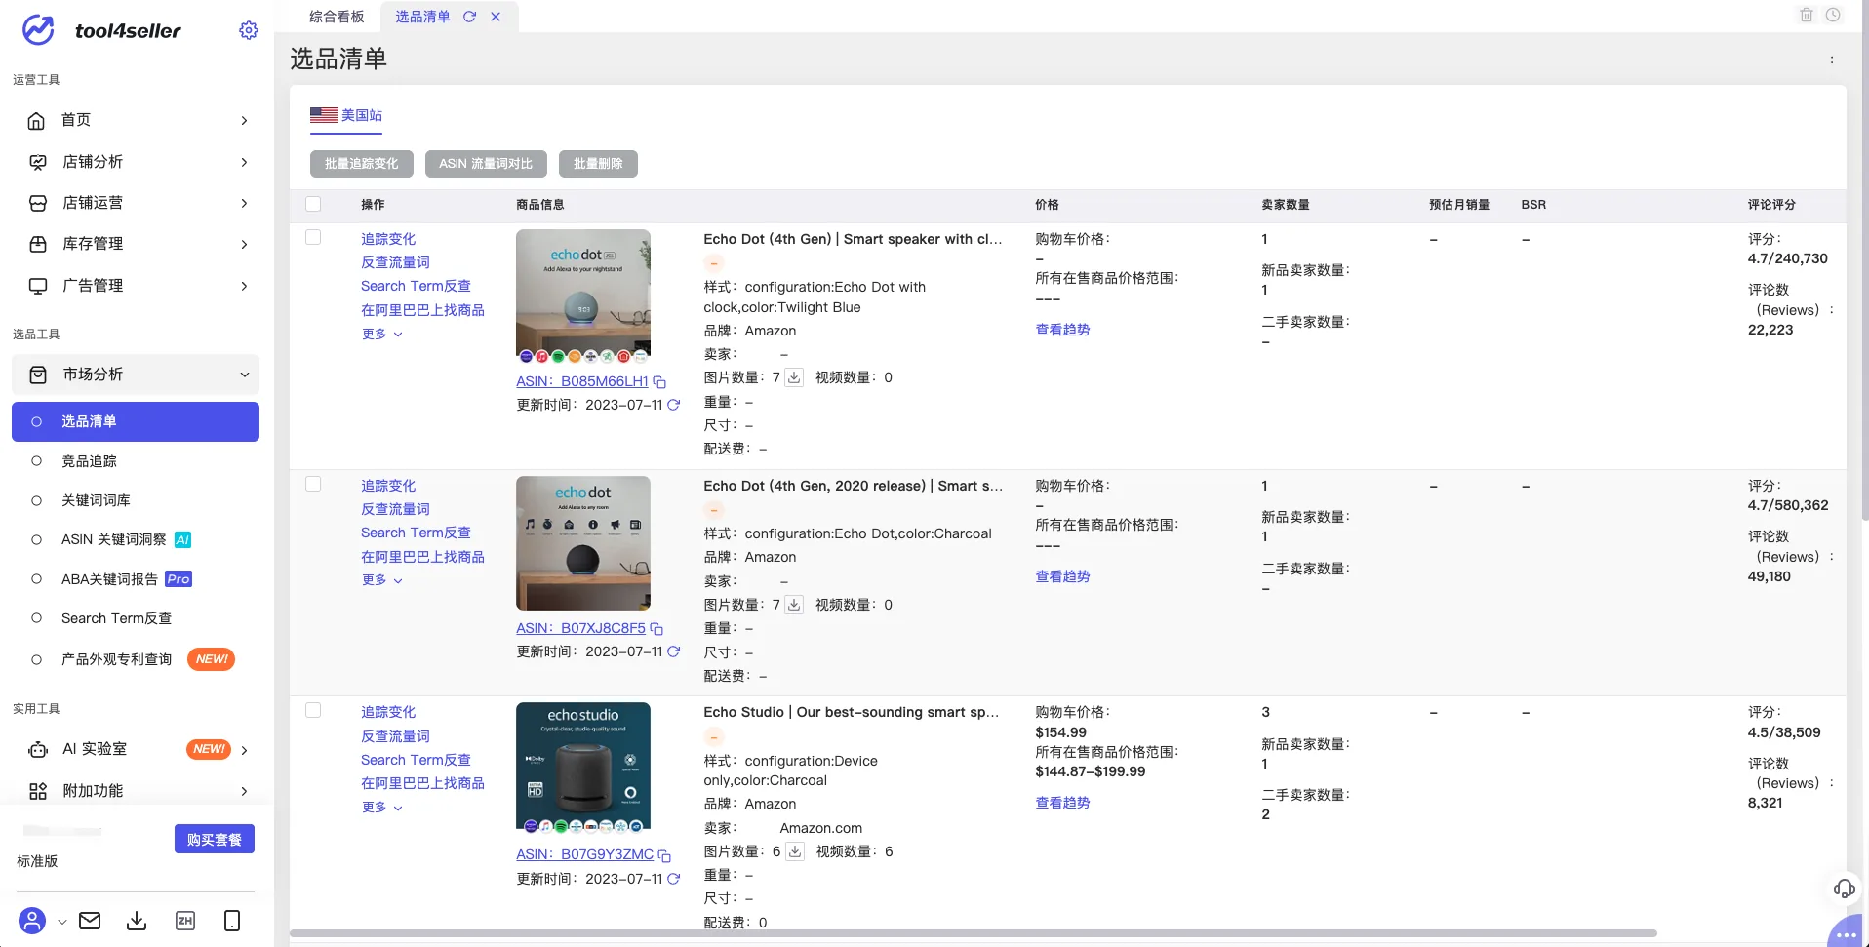
Task: Check the Echo Dot Charcoal row checkbox
Action: [x=313, y=484]
